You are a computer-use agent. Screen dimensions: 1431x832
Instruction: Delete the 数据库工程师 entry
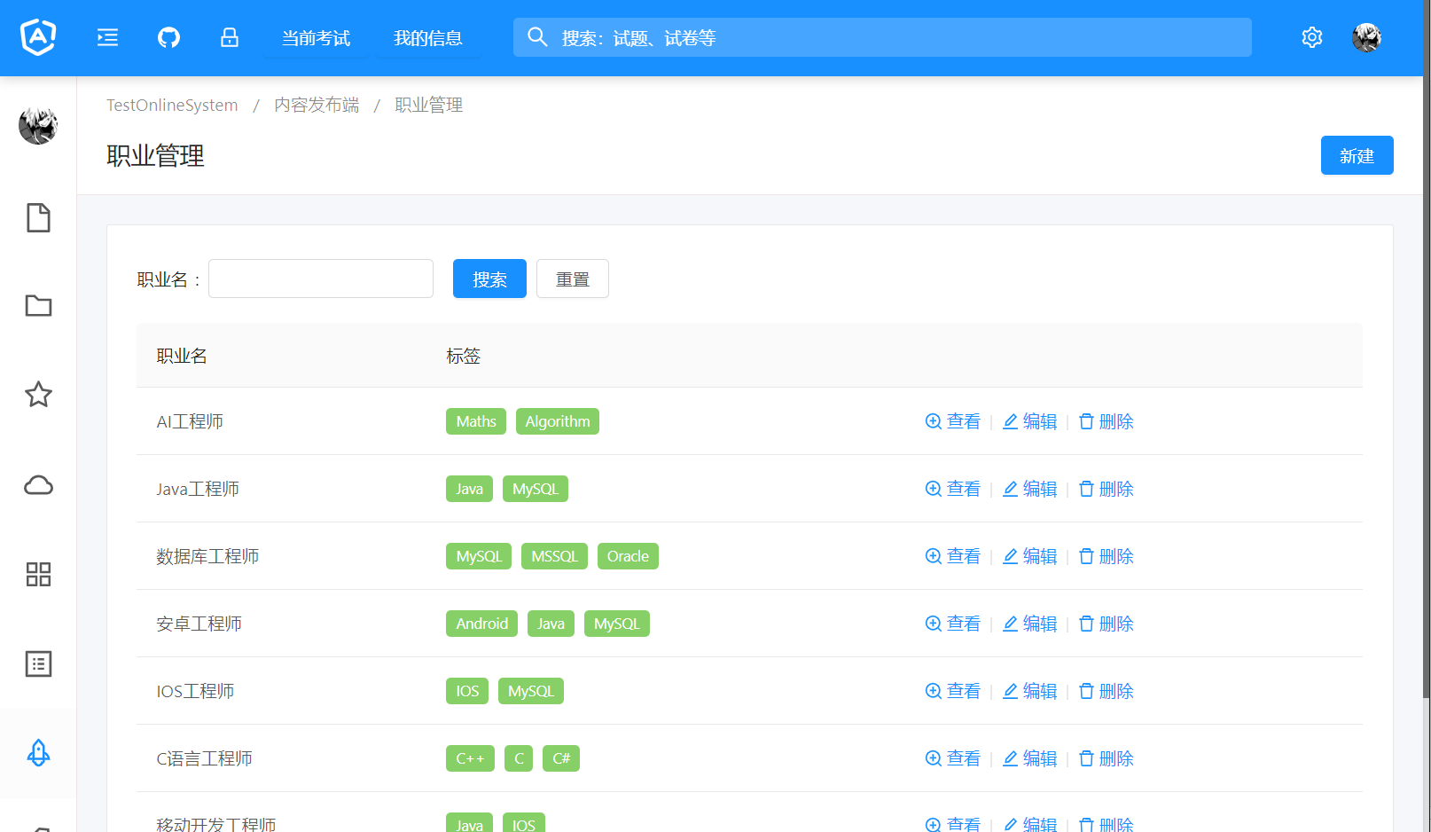coord(1106,556)
